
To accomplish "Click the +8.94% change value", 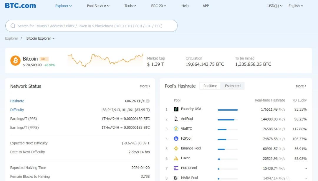I will 50,65.
